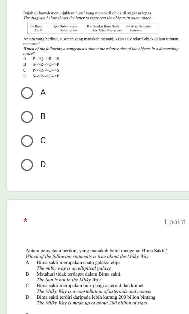Click the answer label letter 'B'

(x=43, y=117)
